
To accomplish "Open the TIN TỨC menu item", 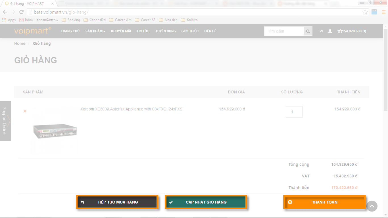I will pos(143,31).
